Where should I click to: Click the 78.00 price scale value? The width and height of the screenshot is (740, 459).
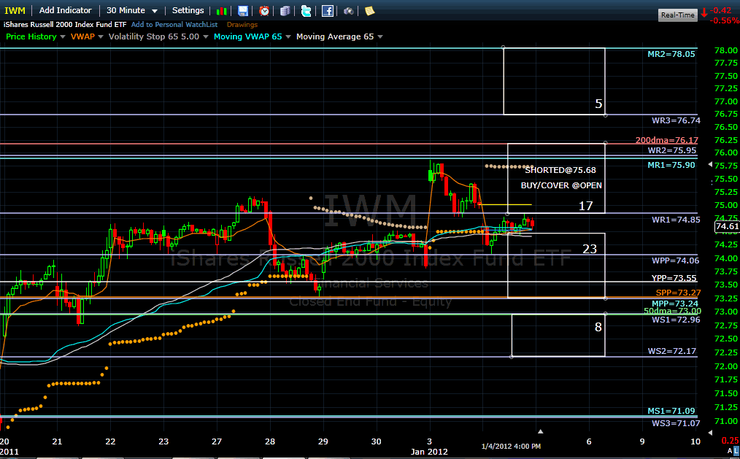(x=726, y=50)
